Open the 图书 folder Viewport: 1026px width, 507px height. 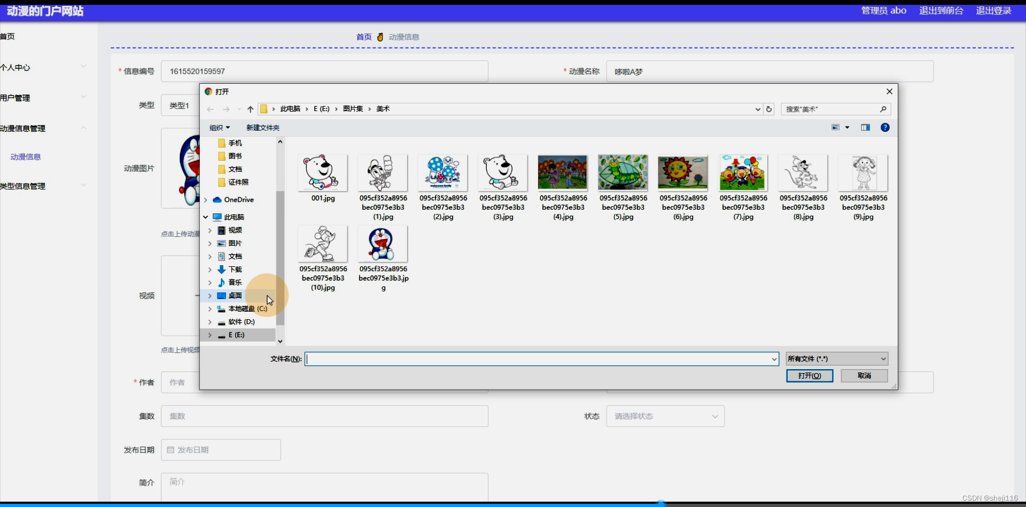235,156
